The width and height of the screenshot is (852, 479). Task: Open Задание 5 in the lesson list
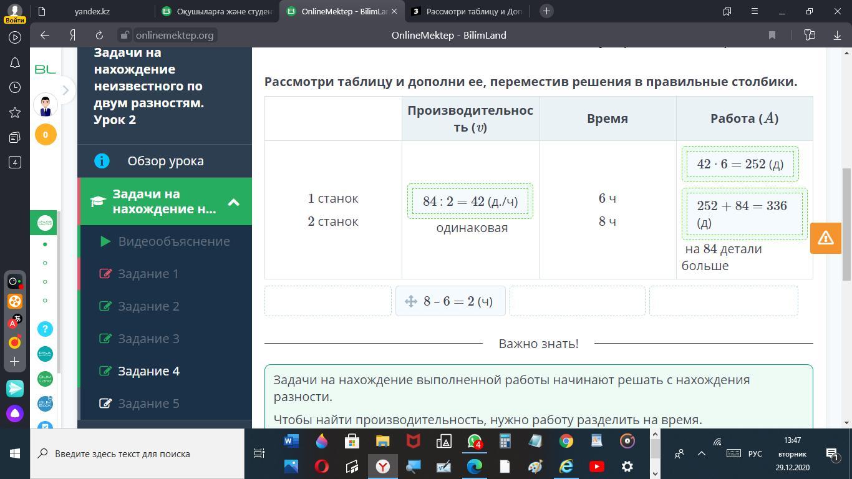click(x=148, y=404)
